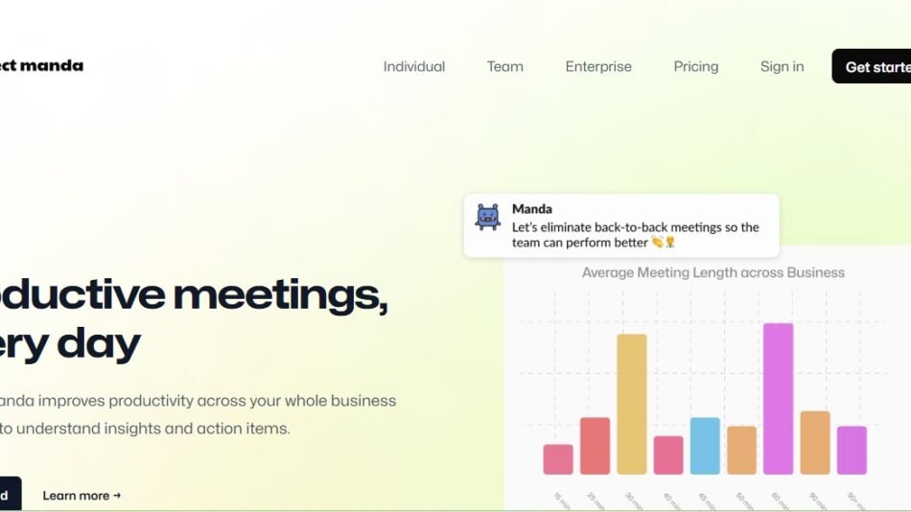Click the red bar second from left
The image size is (911, 512).
tap(595, 445)
